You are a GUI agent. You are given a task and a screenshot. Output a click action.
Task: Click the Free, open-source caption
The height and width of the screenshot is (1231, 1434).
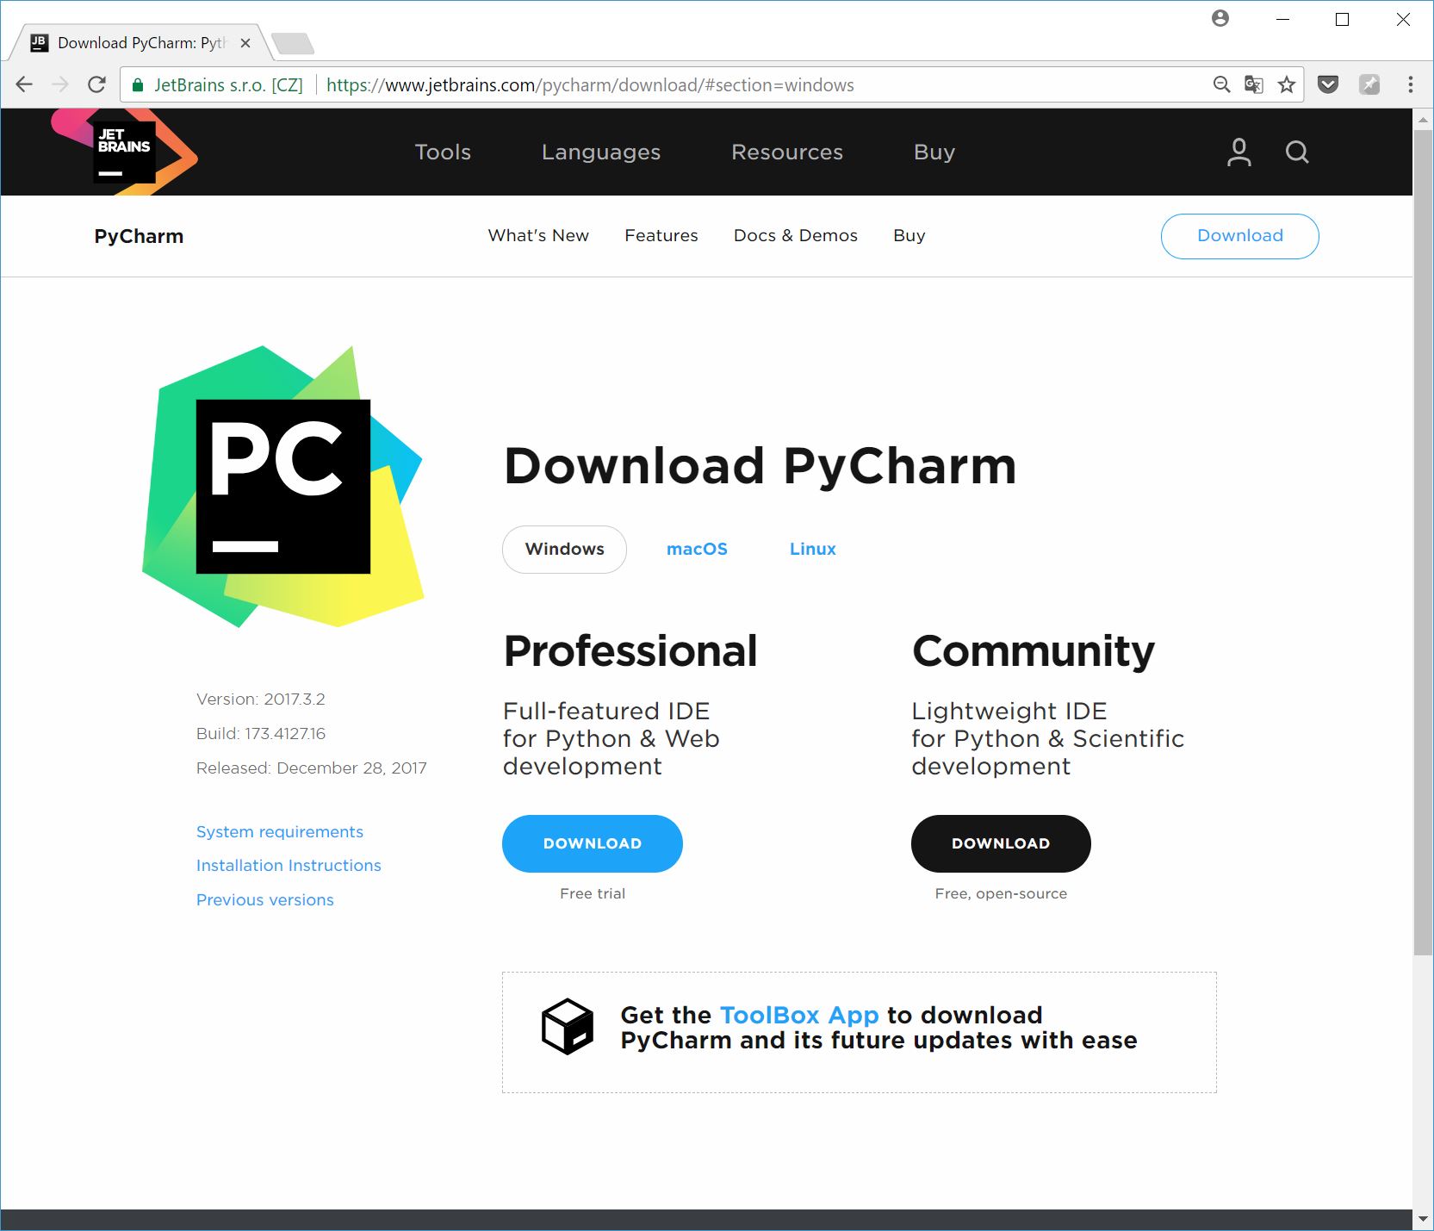point(1001,894)
